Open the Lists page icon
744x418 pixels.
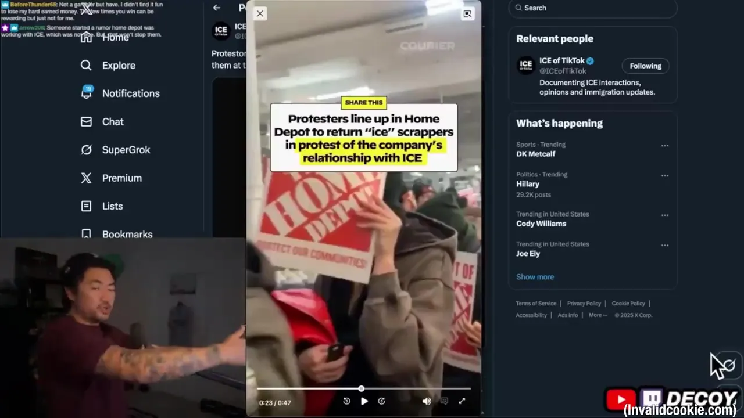click(86, 206)
